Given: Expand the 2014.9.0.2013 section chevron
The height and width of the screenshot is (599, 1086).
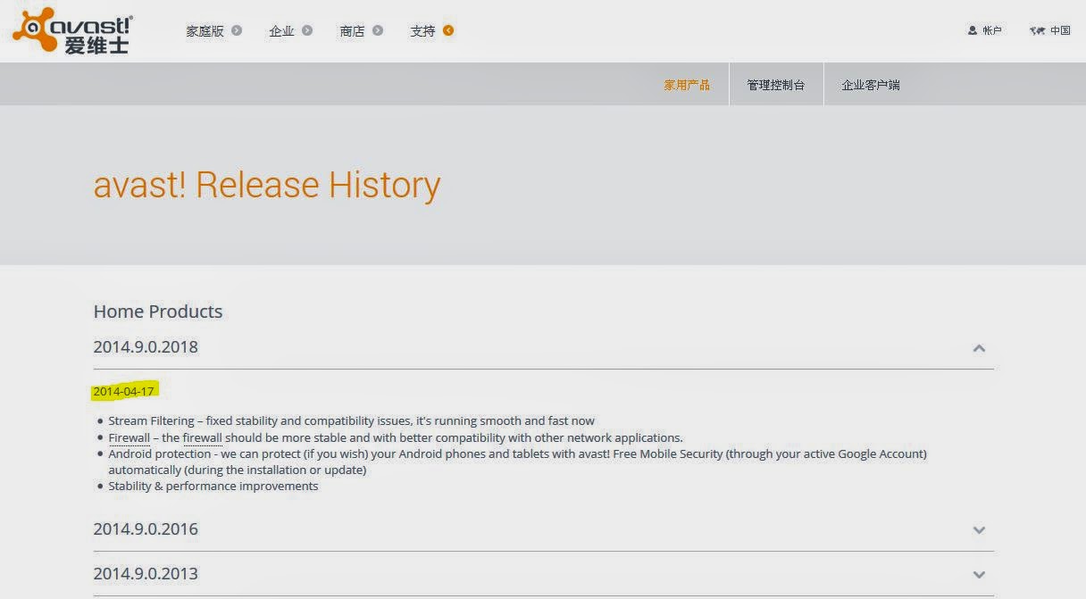Looking at the screenshot, I should 979,574.
